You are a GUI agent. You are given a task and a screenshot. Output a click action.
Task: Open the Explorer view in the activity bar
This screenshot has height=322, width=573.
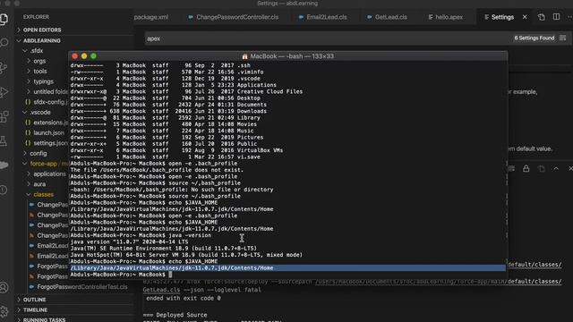pos(4,19)
